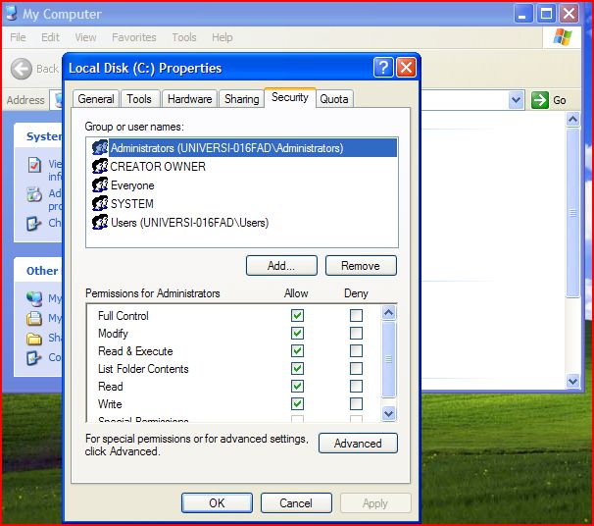Check Deny for Full Control
The image size is (594, 526).
[x=356, y=316]
